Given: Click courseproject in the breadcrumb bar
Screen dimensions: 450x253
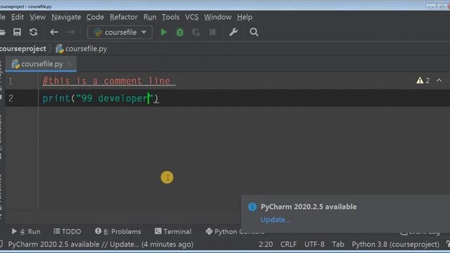Looking at the screenshot, I should [22, 48].
